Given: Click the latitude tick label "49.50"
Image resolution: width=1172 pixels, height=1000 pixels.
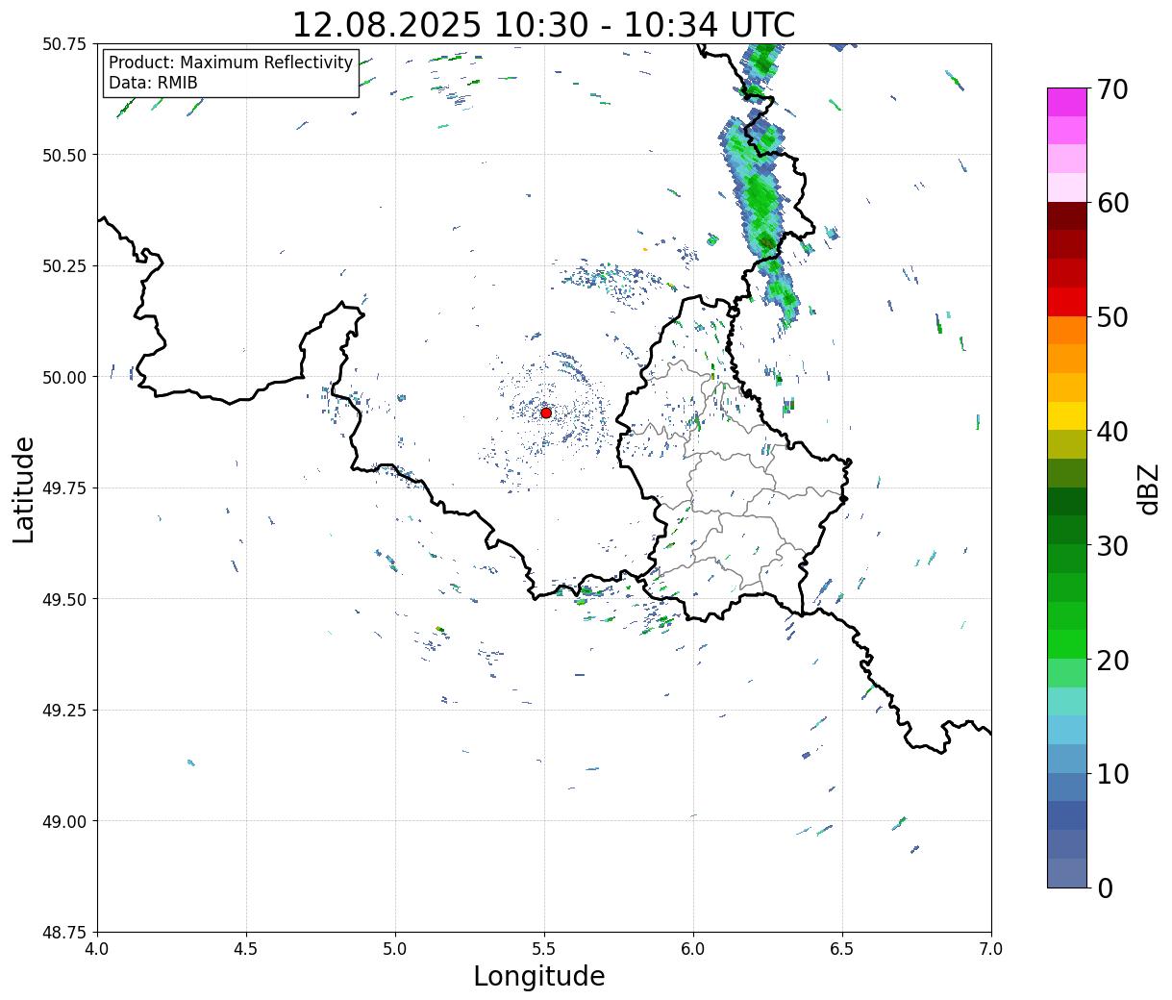Looking at the screenshot, I should 64,599.
